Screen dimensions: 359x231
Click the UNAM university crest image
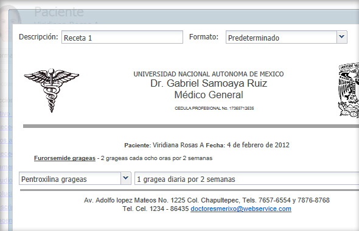(x=349, y=90)
